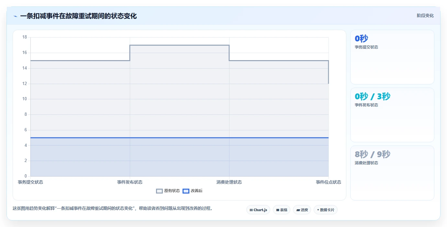Toggle the 原有状态 legend item
Image resolution: width=447 pixels, height=227 pixels.
tap(168, 191)
